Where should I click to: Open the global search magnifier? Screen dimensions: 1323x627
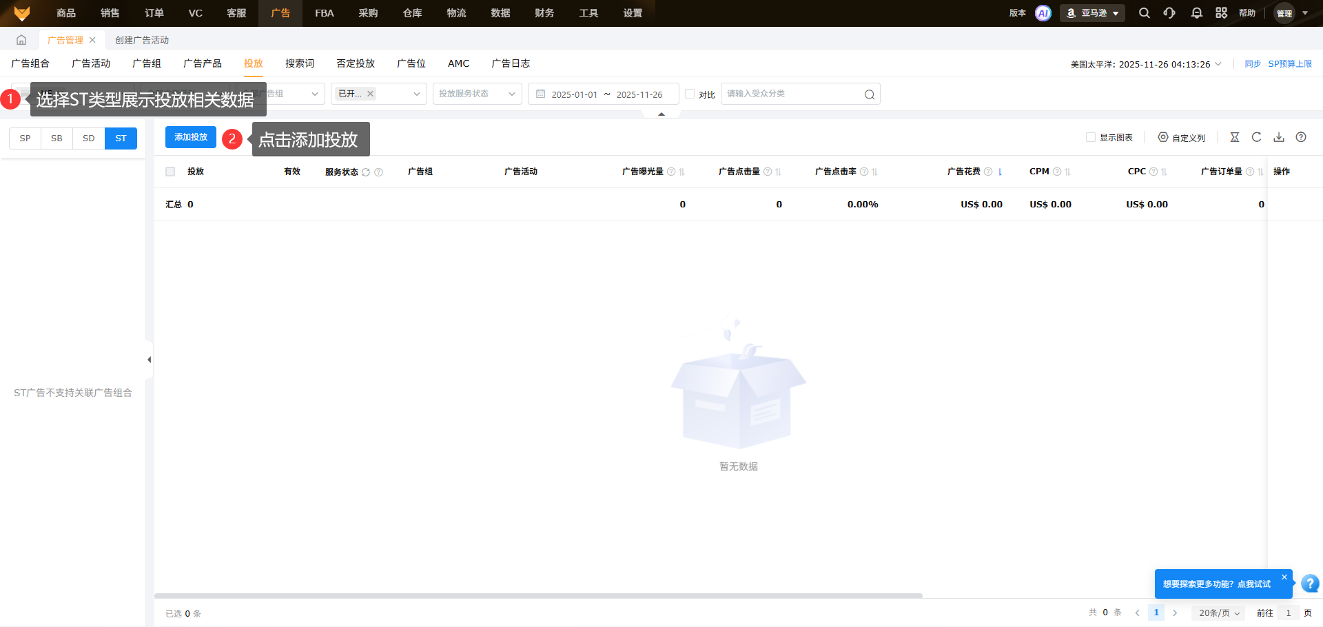(1145, 13)
